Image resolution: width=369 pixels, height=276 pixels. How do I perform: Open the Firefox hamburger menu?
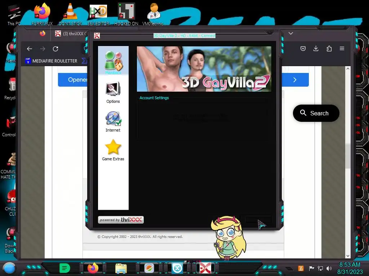pyautogui.click(x=342, y=49)
